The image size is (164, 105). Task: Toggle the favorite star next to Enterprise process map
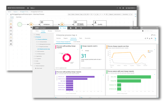tap(76, 35)
